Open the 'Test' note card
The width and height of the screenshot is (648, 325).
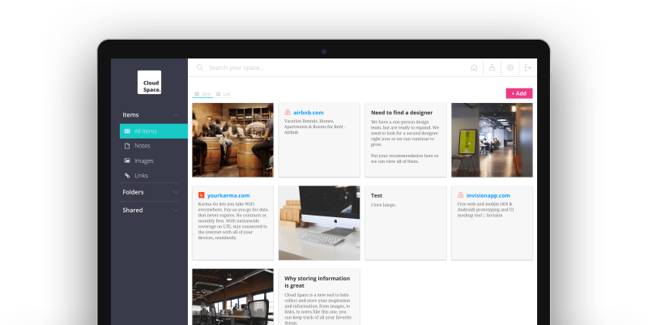(x=406, y=223)
